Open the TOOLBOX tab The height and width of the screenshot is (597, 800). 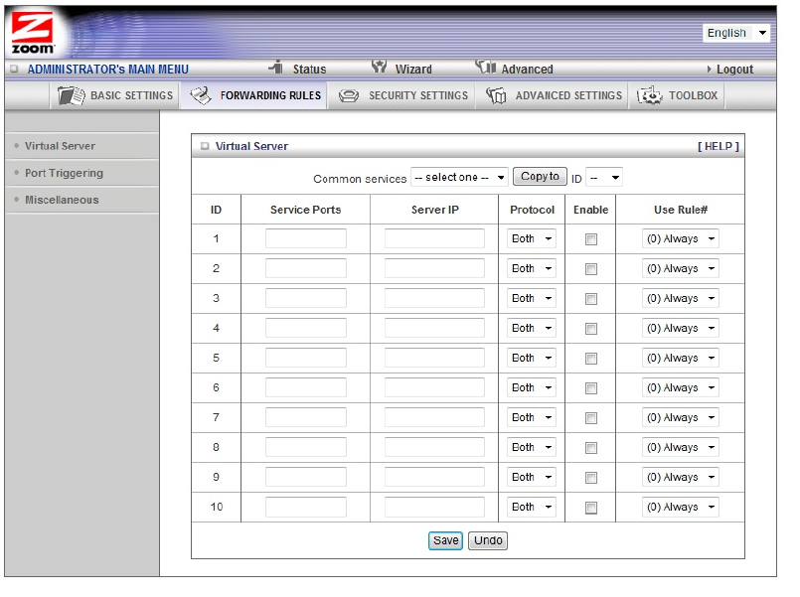677,95
